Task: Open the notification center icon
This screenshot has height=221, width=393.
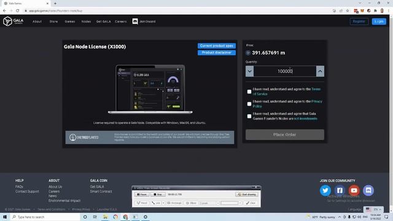Action: 386,217
